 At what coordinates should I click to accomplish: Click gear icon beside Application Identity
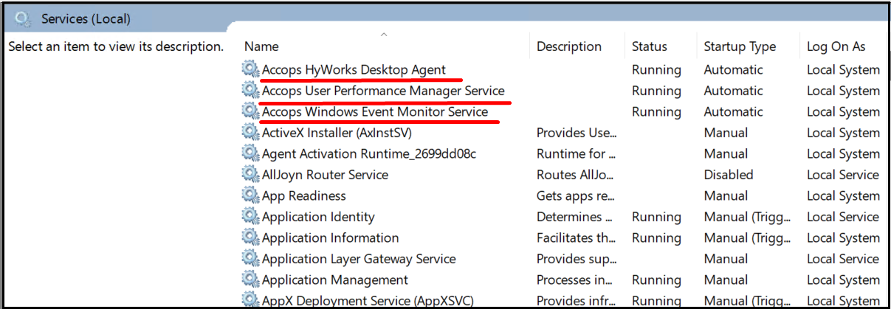(x=251, y=217)
